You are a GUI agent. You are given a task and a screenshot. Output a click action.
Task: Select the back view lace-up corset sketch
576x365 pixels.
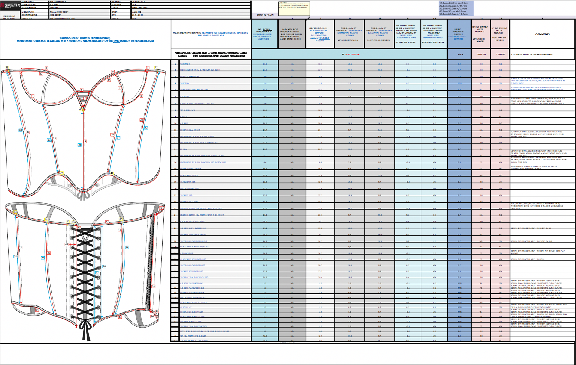pyautogui.click(x=85, y=271)
